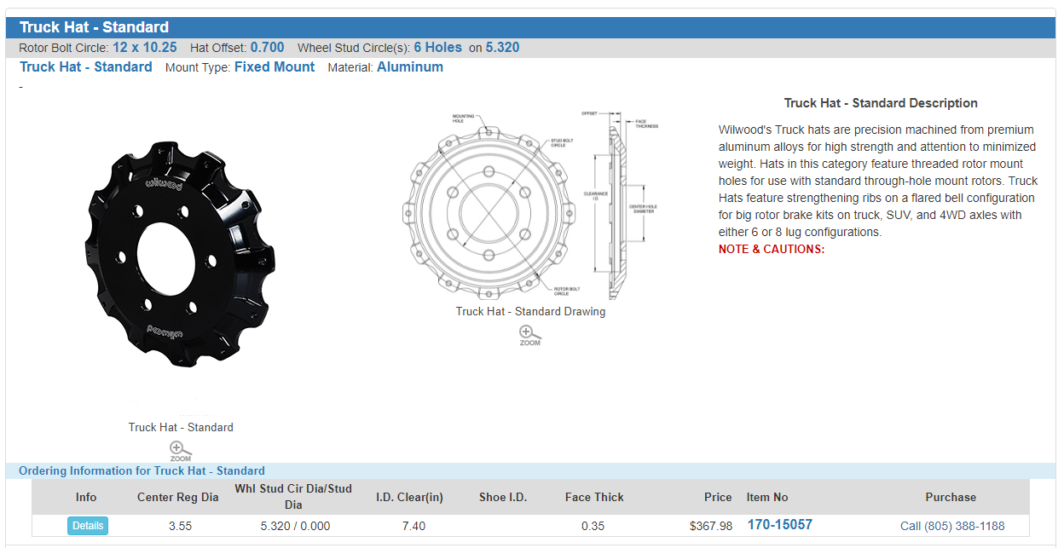Click the Center Reg Dia column header
The image size is (1064, 548).
pyautogui.click(x=178, y=497)
